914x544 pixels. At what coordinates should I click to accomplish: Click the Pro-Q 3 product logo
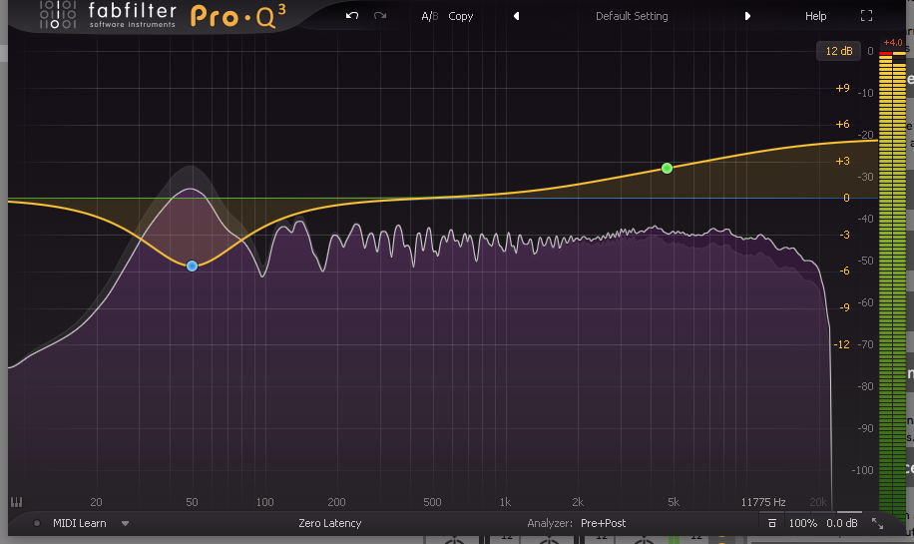pos(237,16)
